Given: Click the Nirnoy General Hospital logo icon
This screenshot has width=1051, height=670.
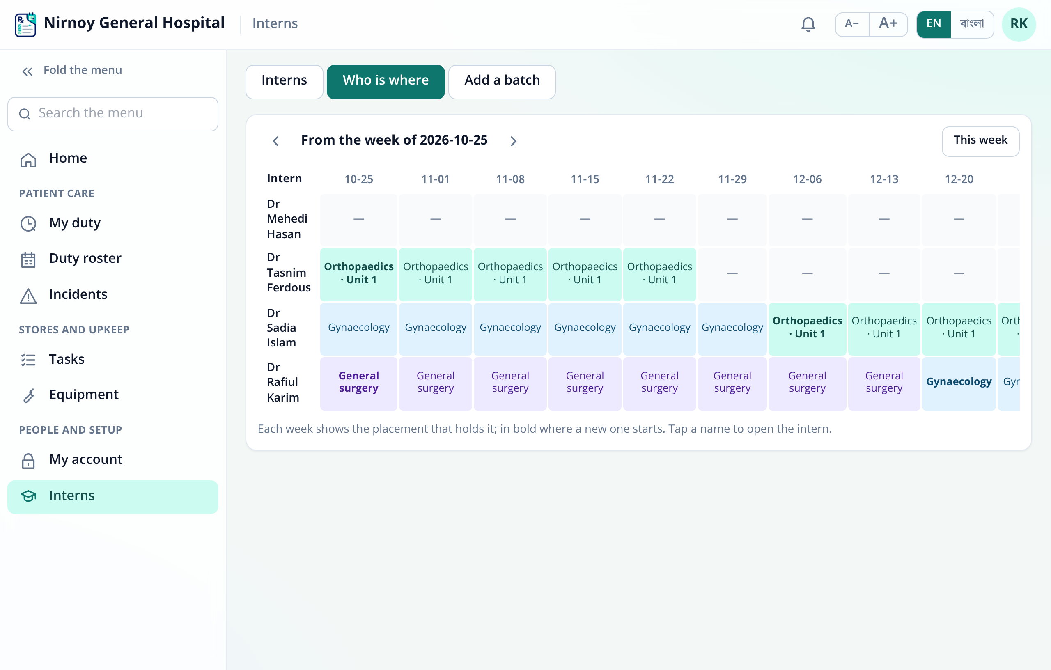Looking at the screenshot, I should pos(25,25).
